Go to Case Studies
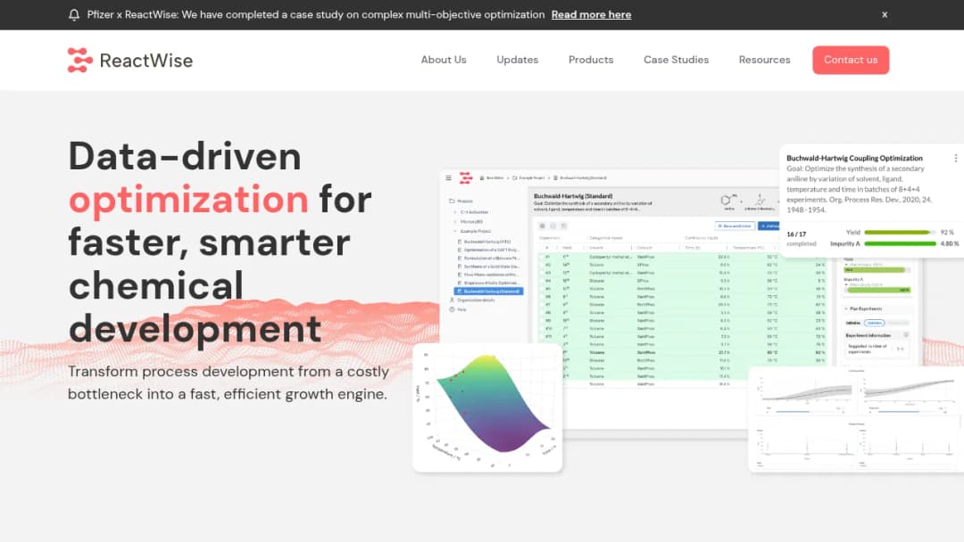Image resolution: width=964 pixels, height=542 pixels. 676,60
